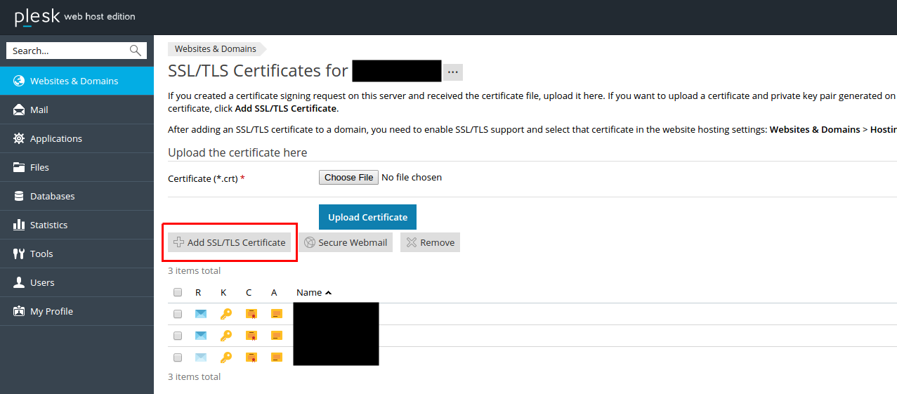Tick the select-all checkbox in table header

[x=178, y=292]
